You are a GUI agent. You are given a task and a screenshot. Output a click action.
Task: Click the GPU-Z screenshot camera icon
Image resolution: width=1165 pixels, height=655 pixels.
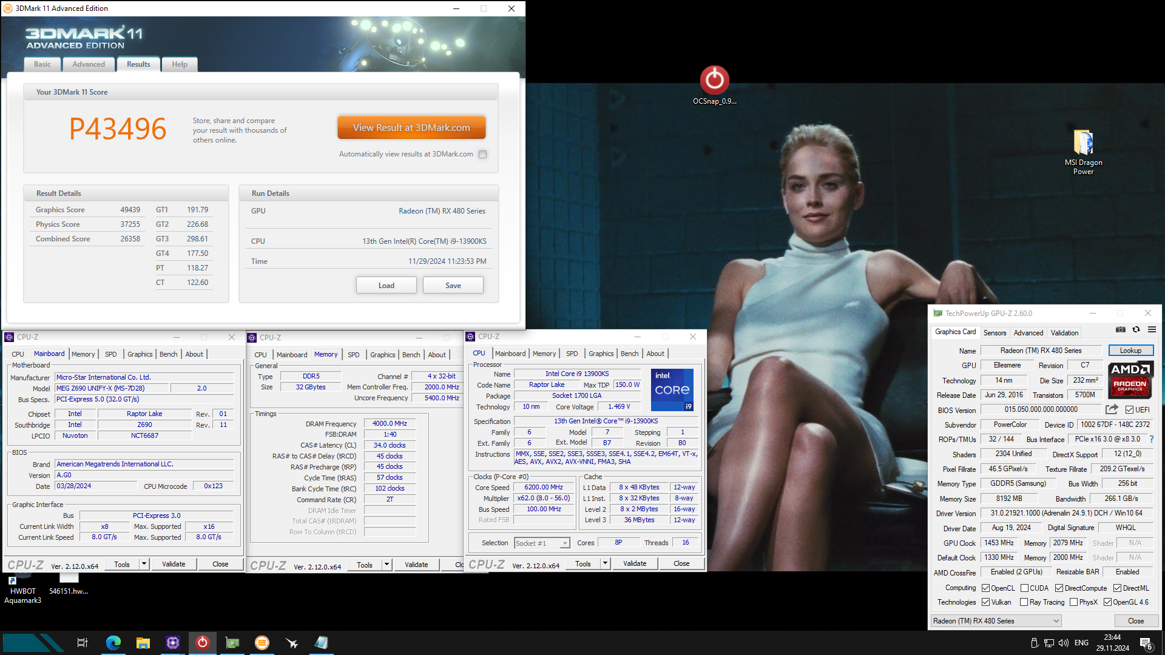click(x=1120, y=329)
